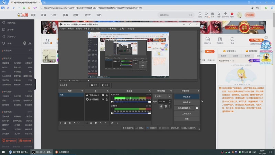Click search magnifier in Douyu header

pyautogui.click(x=191, y=15)
